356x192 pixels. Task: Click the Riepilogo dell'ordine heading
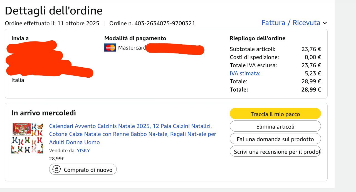257,38
